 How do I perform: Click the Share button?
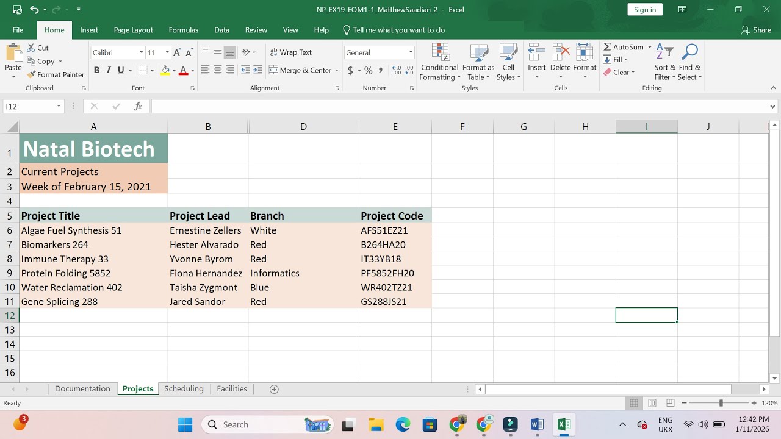pos(756,30)
